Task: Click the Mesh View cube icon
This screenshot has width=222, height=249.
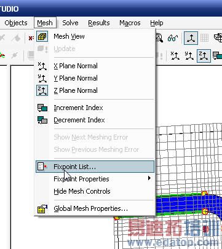Action: point(42,36)
